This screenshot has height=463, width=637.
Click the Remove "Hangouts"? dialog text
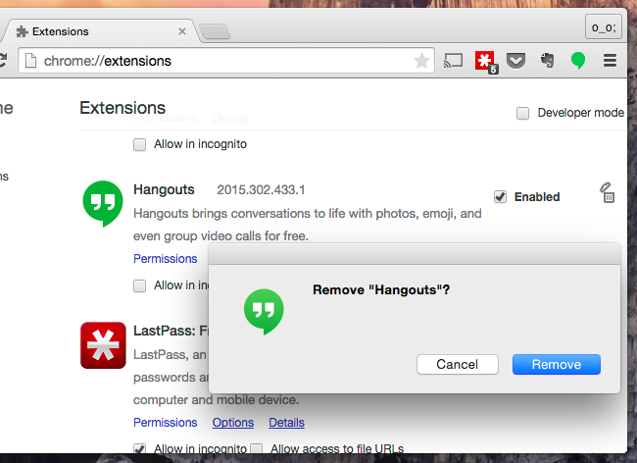381,289
